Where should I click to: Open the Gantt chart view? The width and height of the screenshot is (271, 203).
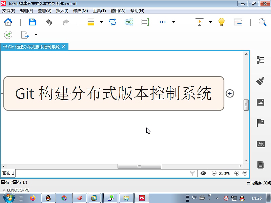[238, 22]
